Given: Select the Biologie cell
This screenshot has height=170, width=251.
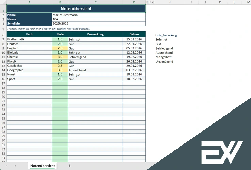Looking at the screenshot, I should pos(29,52).
